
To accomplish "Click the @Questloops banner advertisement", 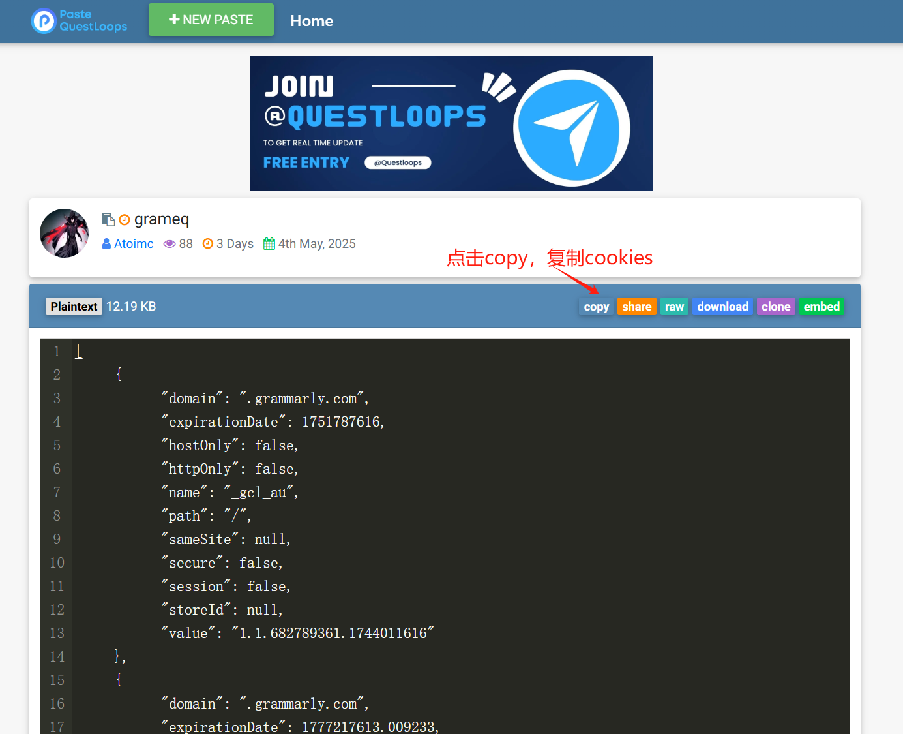I will coord(451,123).
